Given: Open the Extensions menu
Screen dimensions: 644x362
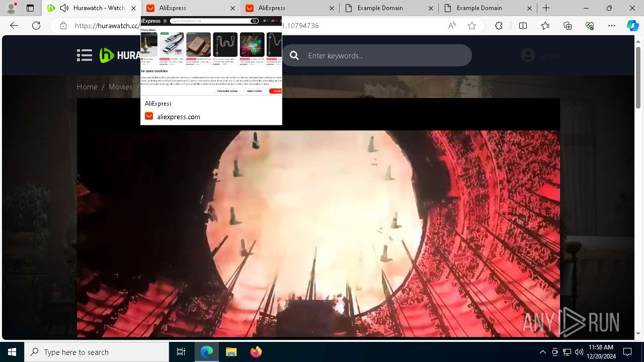Looking at the screenshot, I should [x=499, y=26].
